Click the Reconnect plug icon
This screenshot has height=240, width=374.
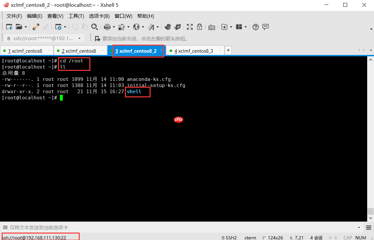[36, 27]
